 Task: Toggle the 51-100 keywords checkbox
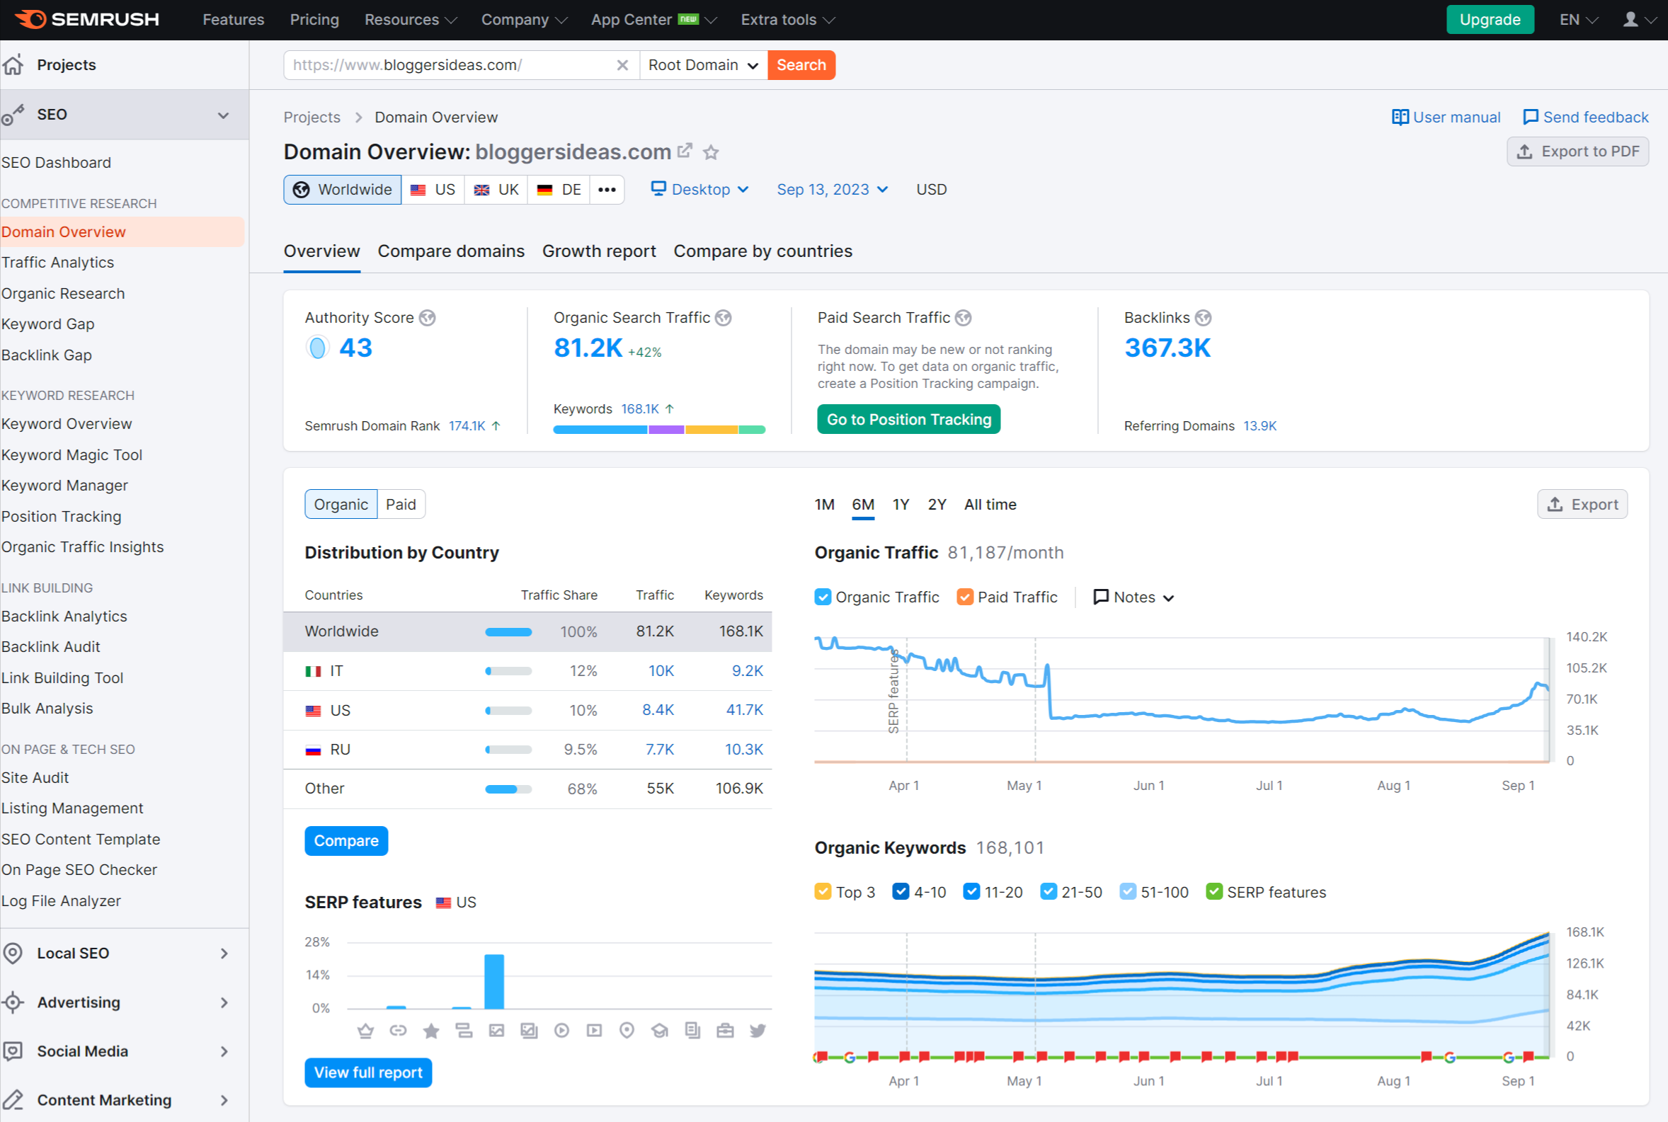(x=1128, y=892)
